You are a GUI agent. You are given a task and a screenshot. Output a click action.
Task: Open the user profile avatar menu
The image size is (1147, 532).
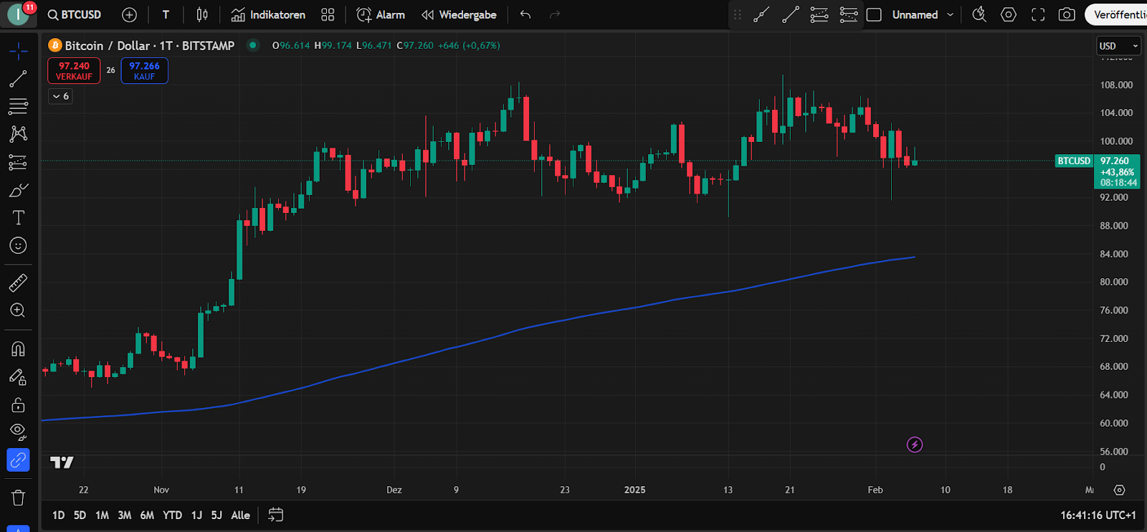coord(19,14)
